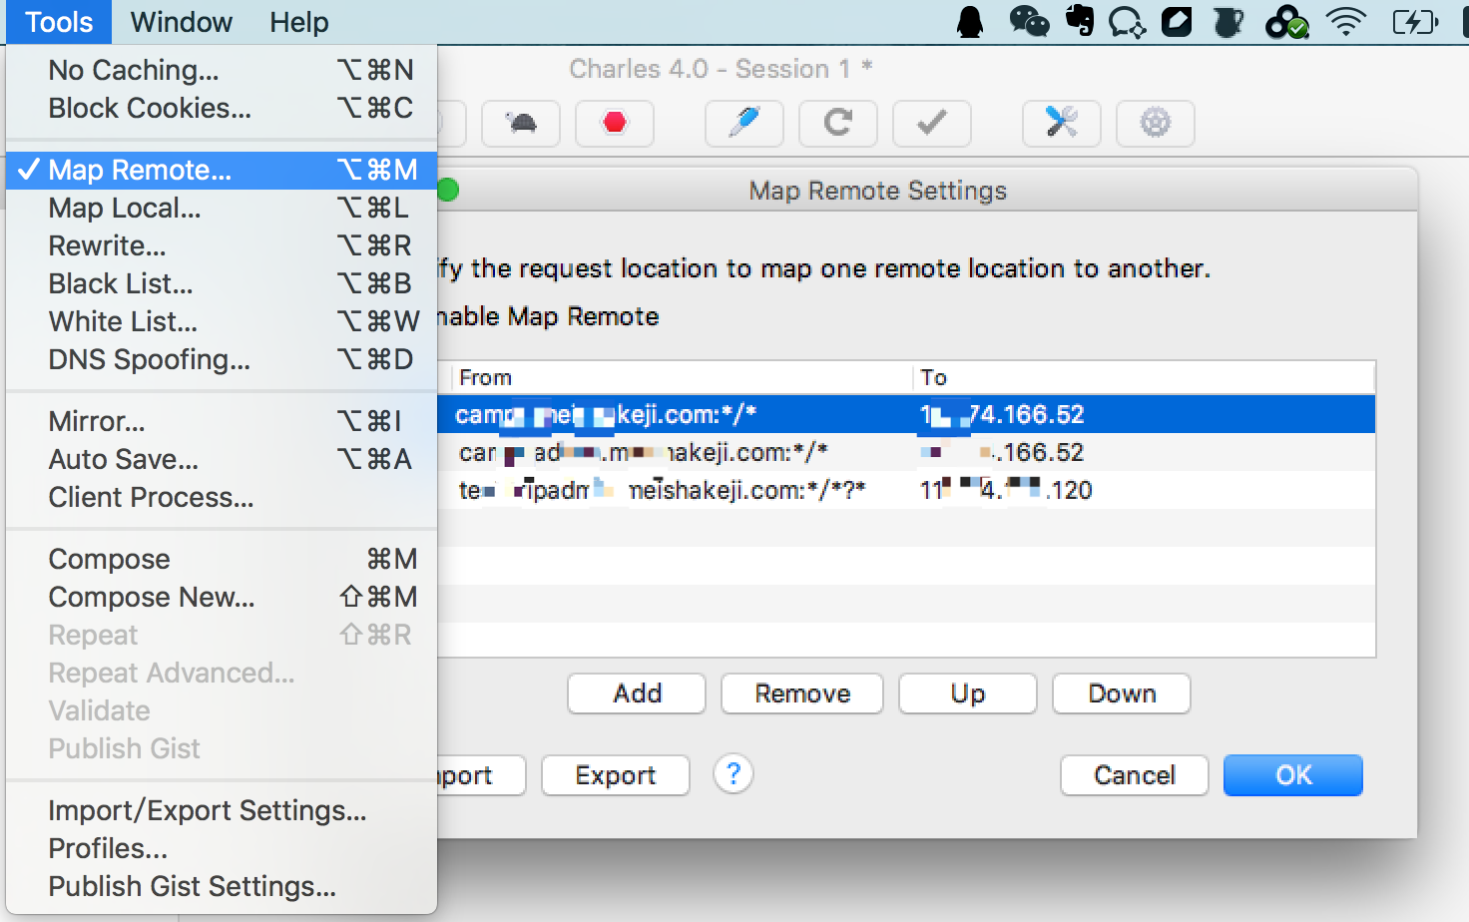The width and height of the screenshot is (1469, 922).
Task: Click the chat bubble menu bar icon
Action: coord(1128,22)
